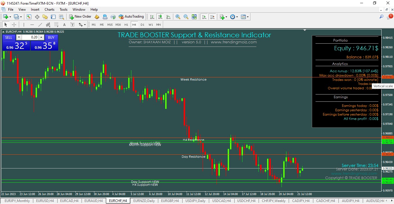Select the horizontal line drawing tool
The image size is (394, 204).
32,25
